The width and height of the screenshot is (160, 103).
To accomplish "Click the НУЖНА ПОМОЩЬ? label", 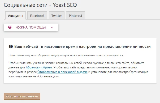I will point(31,27).
